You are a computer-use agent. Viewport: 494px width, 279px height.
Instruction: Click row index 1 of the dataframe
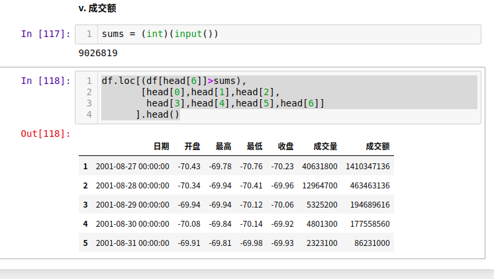(x=85, y=167)
